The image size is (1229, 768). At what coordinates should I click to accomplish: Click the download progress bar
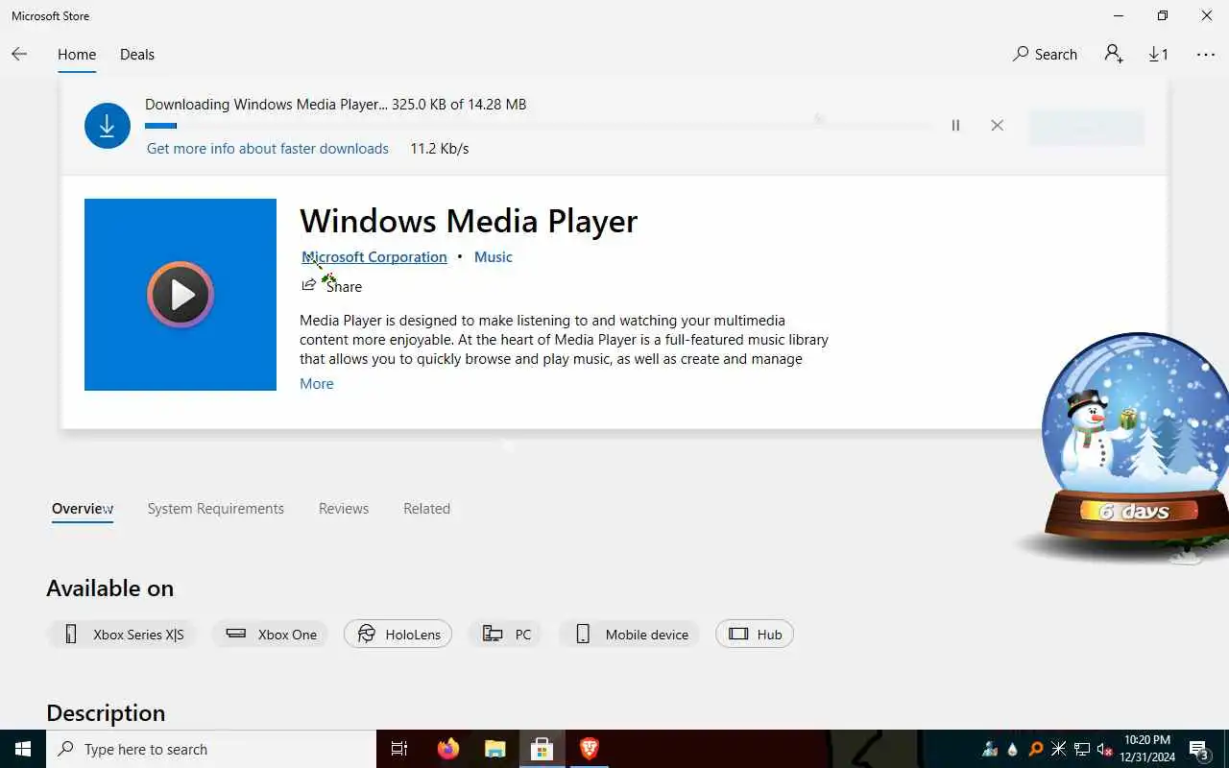coord(538,126)
